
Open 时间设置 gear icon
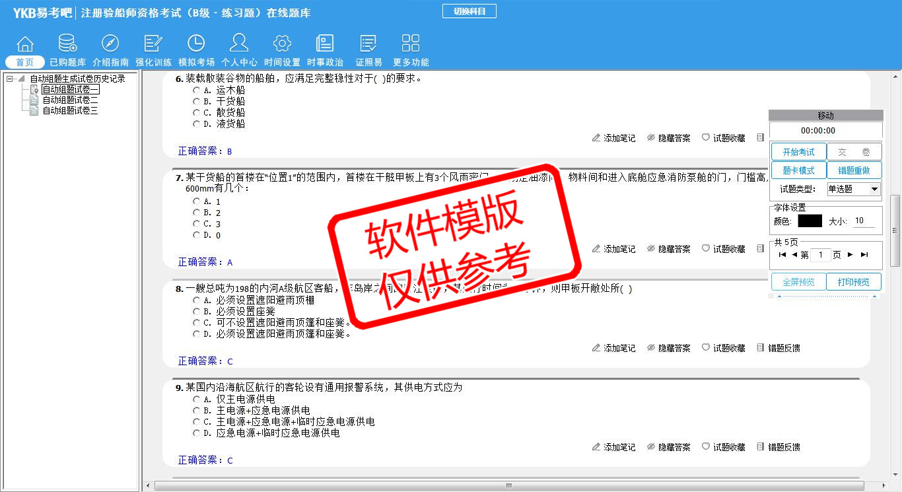coord(282,44)
